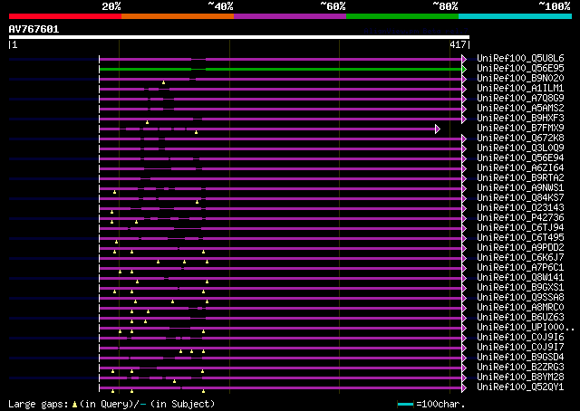Select the green ~80% identity color segment
Viewport: 580px width, 411px height.
tap(402, 16)
